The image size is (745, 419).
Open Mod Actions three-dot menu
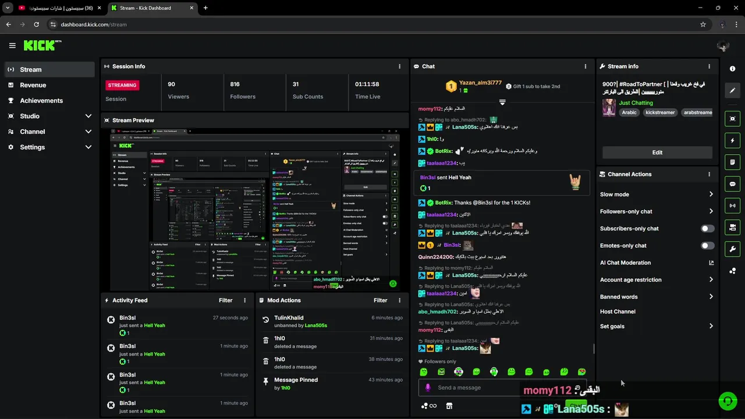click(399, 300)
